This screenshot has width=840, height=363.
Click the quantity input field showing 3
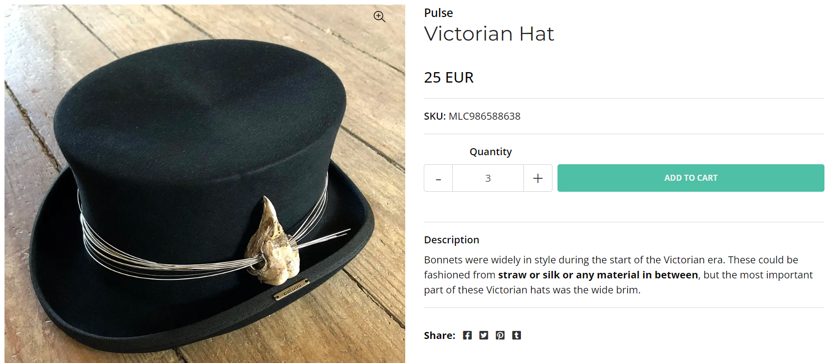pos(488,178)
